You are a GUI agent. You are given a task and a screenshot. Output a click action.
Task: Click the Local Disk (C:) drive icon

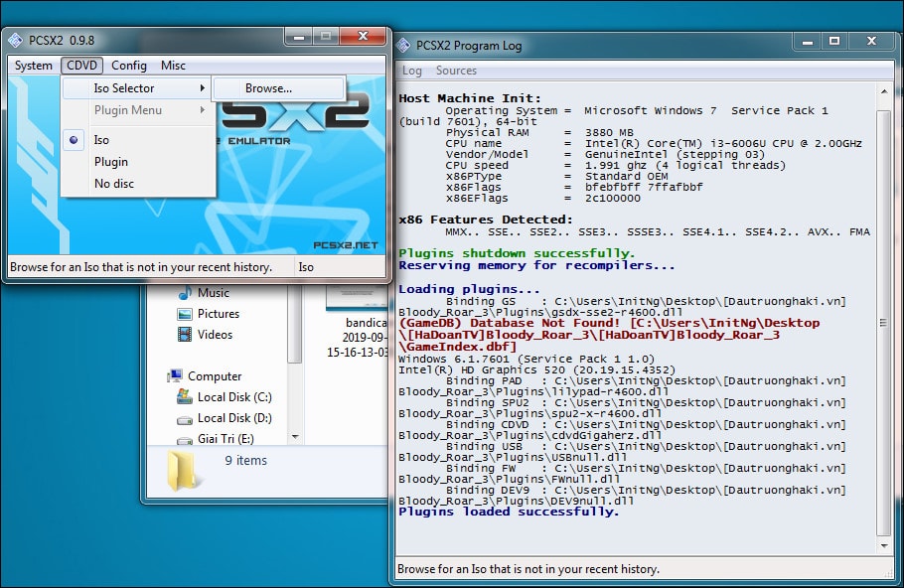click(x=185, y=396)
